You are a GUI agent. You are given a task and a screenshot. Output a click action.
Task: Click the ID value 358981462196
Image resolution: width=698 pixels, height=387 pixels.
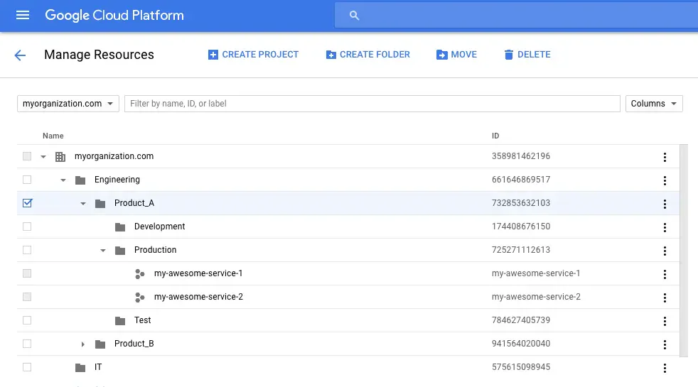tap(521, 156)
